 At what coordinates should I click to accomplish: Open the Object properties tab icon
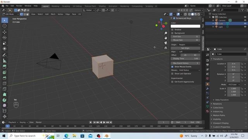click(208, 84)
